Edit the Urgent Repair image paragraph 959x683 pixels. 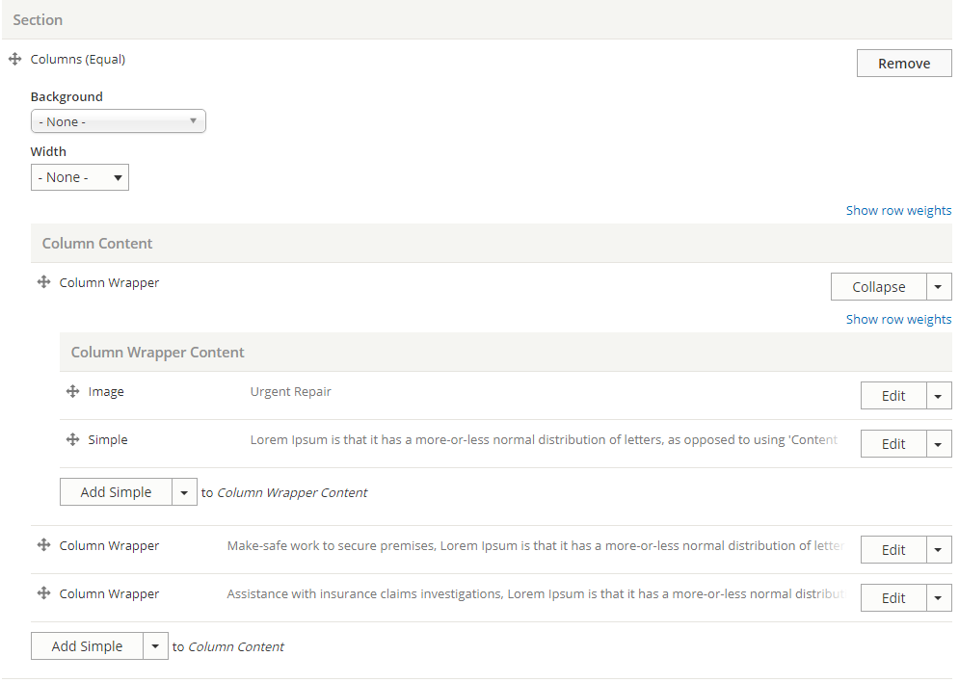click(892, 395)
